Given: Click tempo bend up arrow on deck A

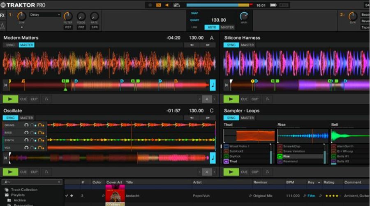Looking at the screenshot, I should (x=208, y=45).
